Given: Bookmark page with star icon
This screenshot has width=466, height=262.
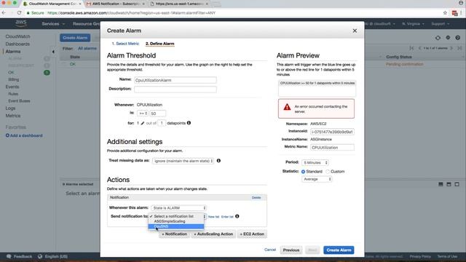Looking at the screenshot, I should (445, 13).
